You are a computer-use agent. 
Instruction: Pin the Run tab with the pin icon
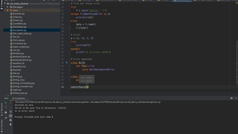(6, 118)
